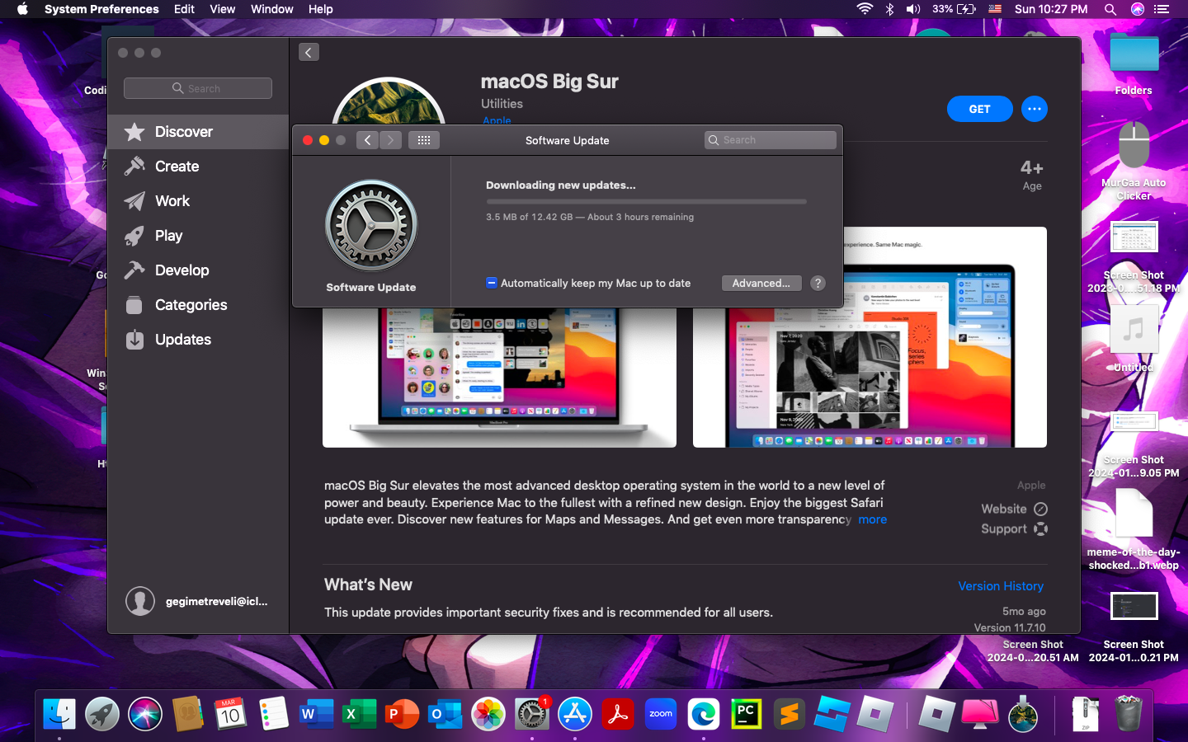Open Finder from the dock
1188x742 pixels.
(x=59, y=714)
